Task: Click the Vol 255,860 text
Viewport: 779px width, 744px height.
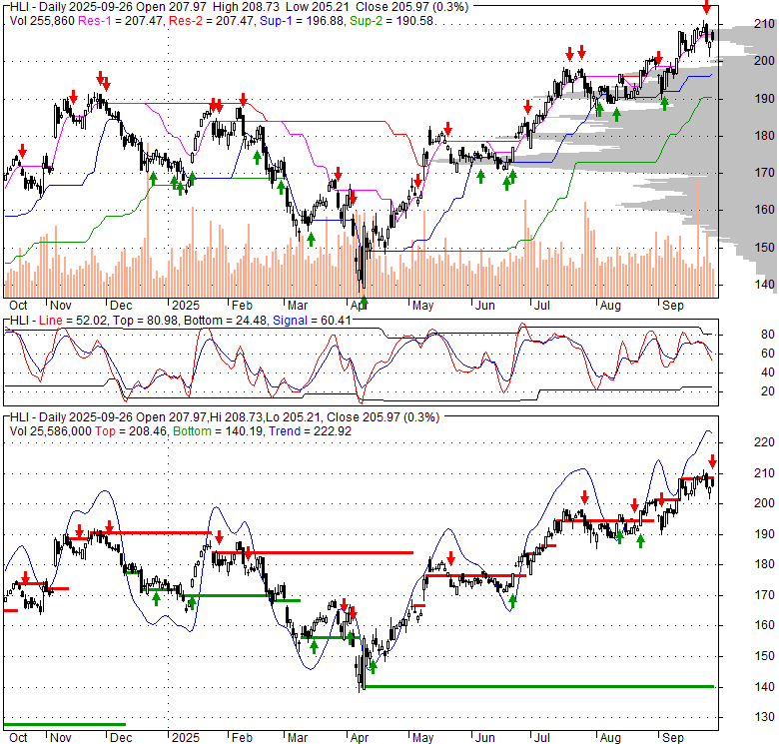Action: click(42, 21)
